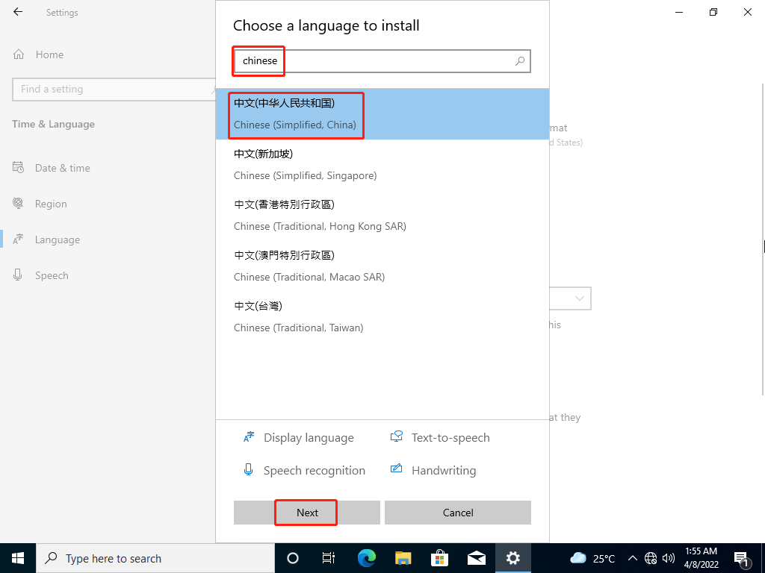Select Chinese (Traditional, Hong Kong SAR)

(x=320, y=215)
